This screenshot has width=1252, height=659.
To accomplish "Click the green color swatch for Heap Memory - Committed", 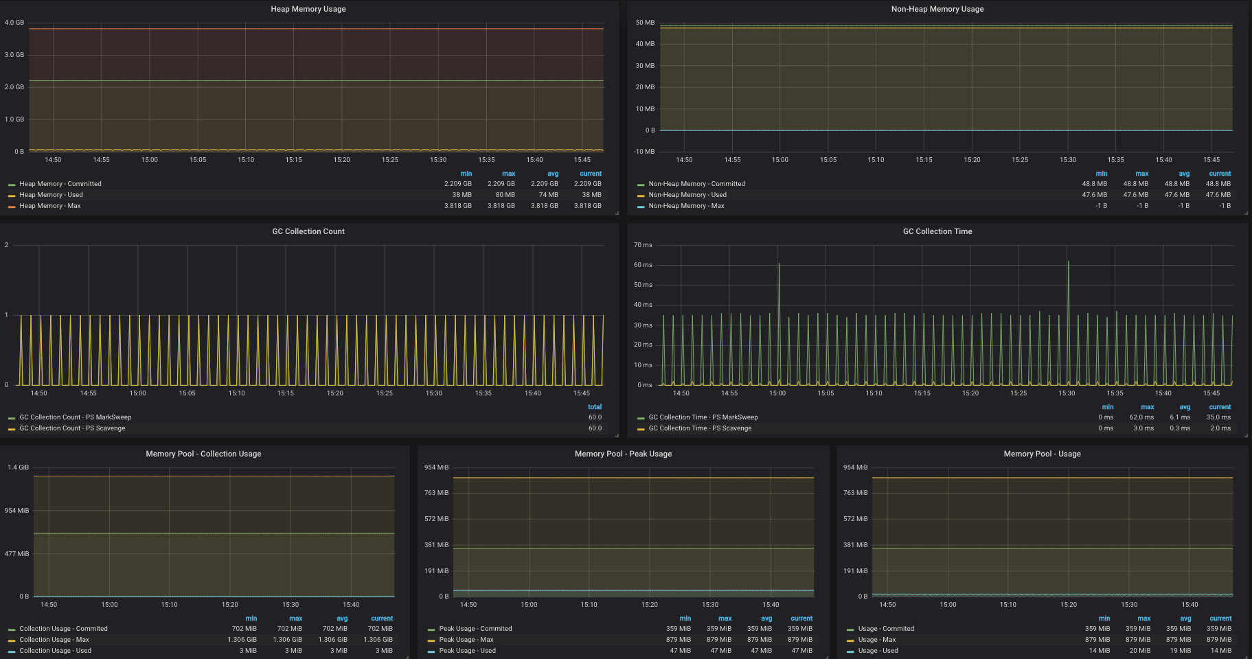I will pos(12,185).
